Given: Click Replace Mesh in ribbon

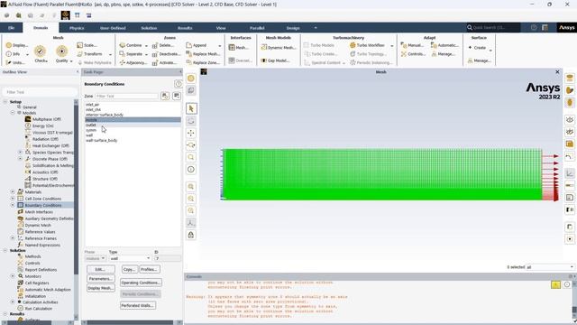Looking at the screenshot, I should 203,54.
